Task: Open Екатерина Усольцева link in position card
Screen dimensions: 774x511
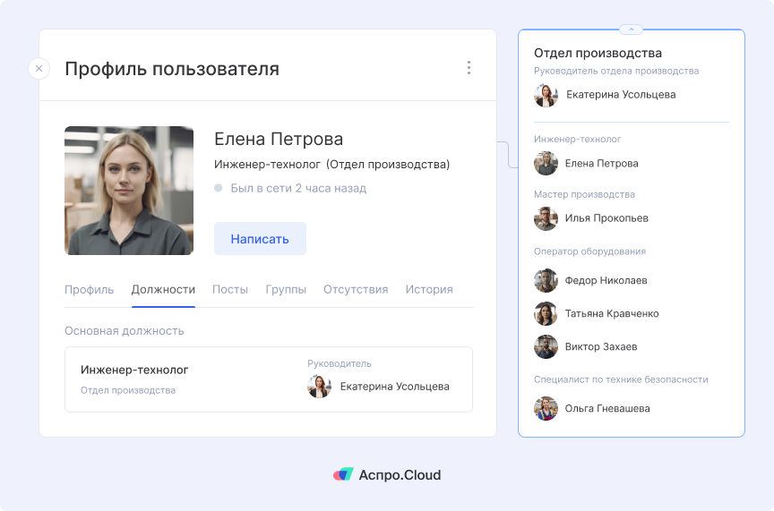Action: click(394, 387)
